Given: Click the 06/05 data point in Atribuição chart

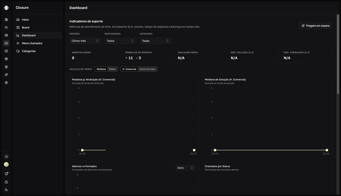Looking at the screenshot, I should click(x=82, y=150).
